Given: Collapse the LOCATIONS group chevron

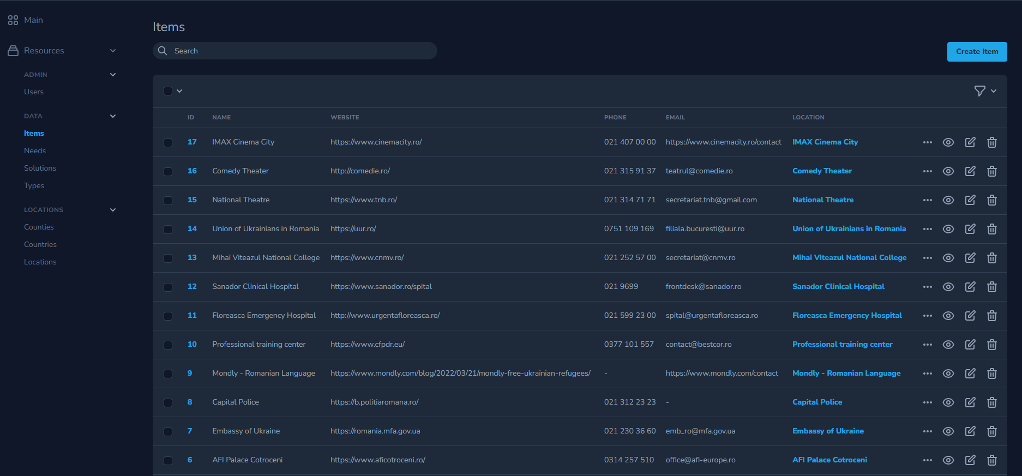Looking at the screenshot, I should point(113,210).
